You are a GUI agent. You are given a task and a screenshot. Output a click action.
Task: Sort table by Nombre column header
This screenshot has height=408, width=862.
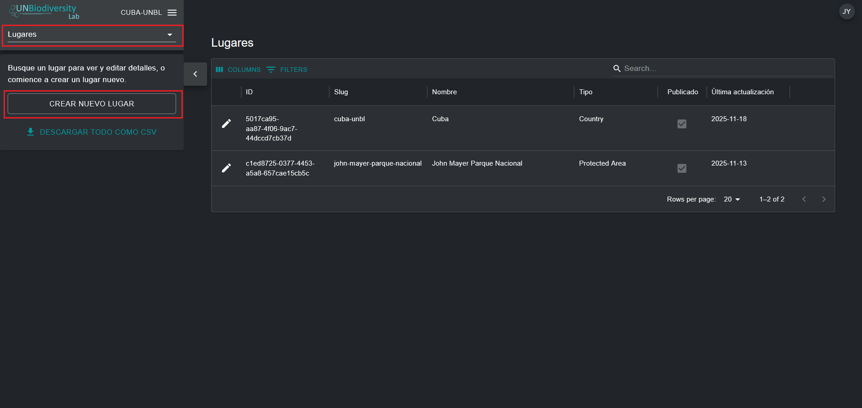tap(444, 92)
